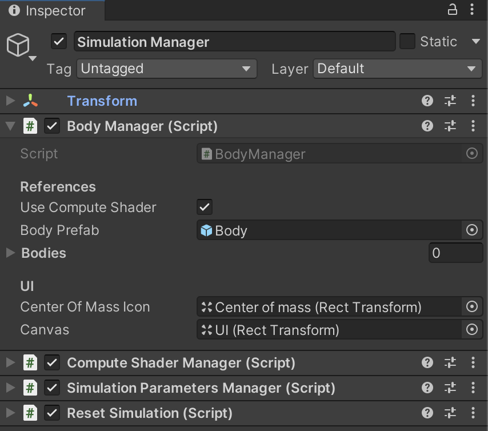The width and height of the screenshot is (488, 431).
Task: Open the Layer dropdown
Action: tap(397, 69)
